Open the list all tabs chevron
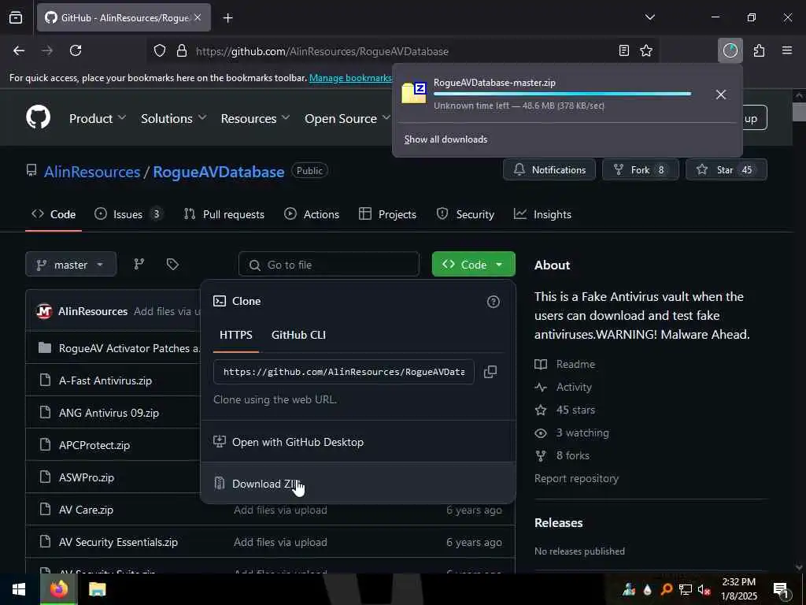This screenshot has height=605, width=806. [x=650, y=17]
